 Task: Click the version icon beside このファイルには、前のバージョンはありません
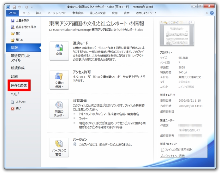[75, 144]
